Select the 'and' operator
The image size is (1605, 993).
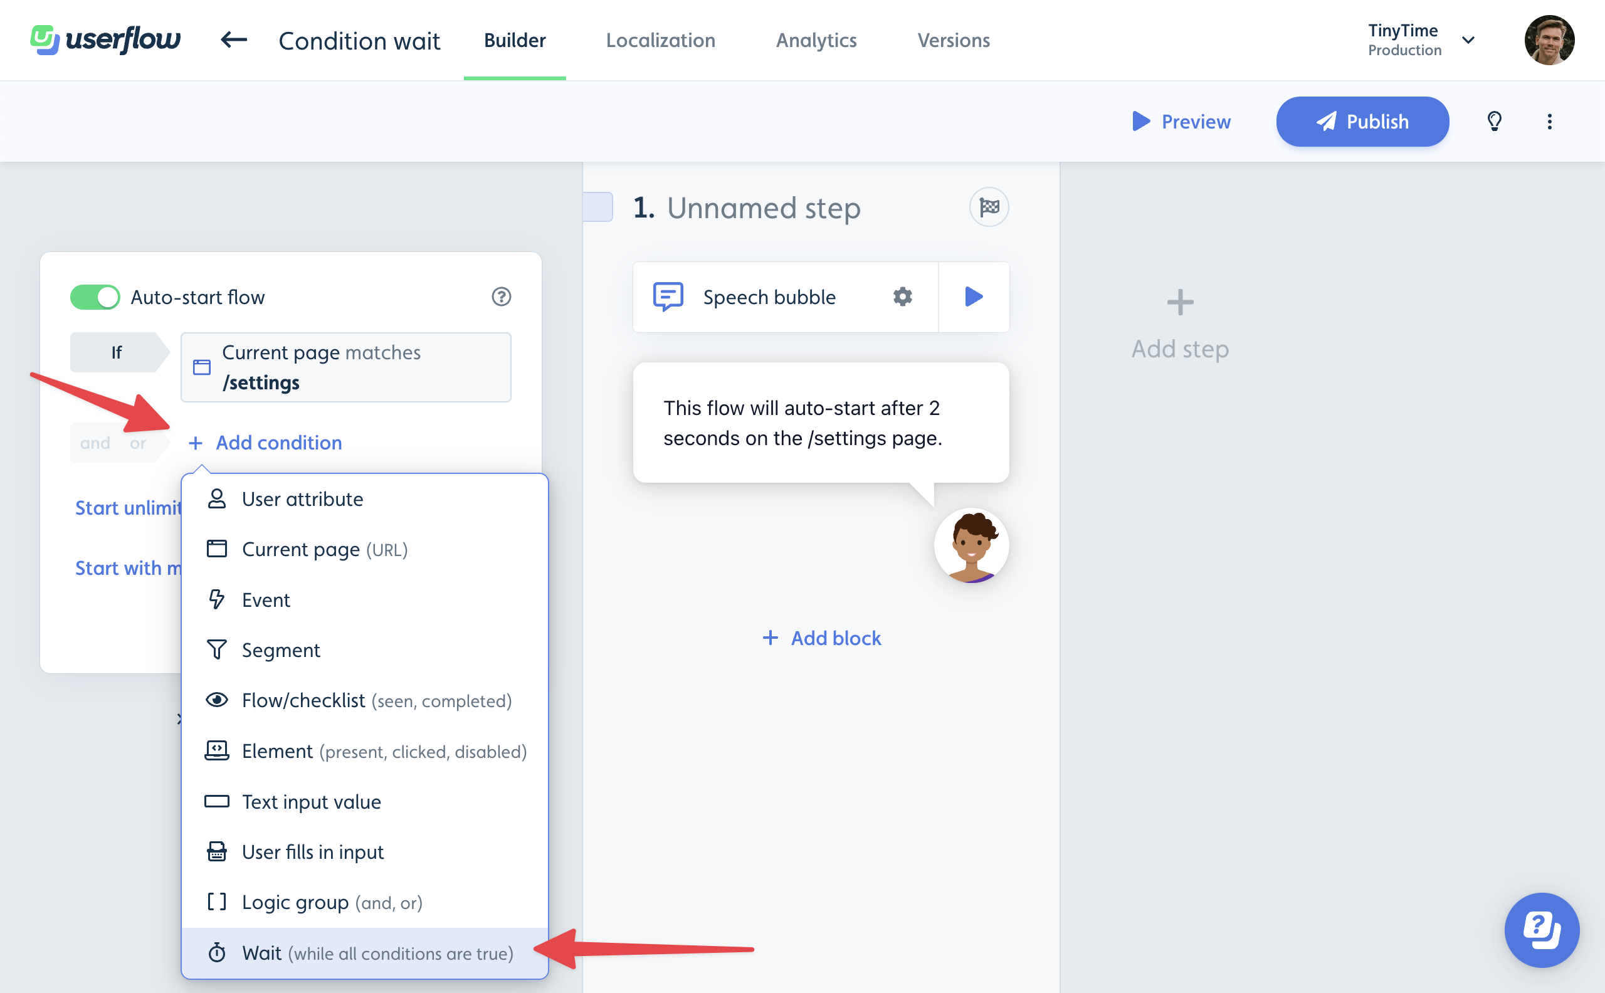point(95,443)
